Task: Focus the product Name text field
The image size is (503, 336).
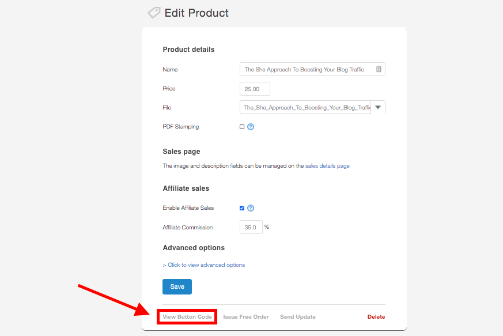Action: (307, 69)
